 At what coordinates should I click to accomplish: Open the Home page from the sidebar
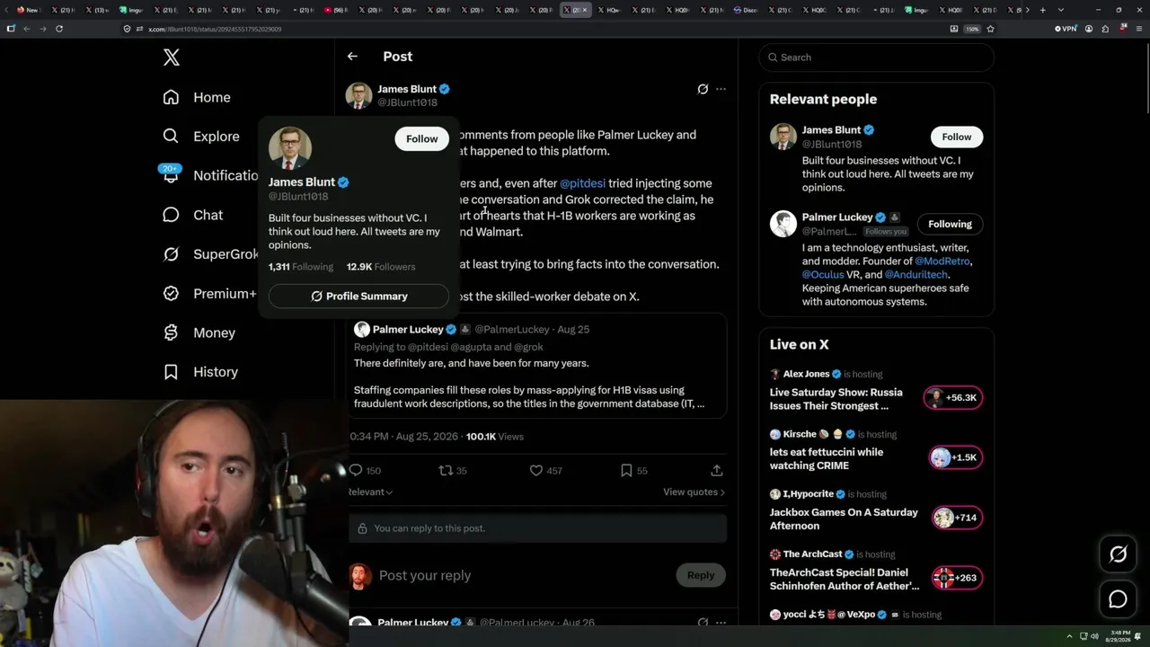[197, 97]
